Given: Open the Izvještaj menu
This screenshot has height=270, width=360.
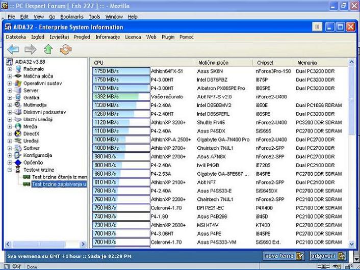Looking at the screenshot, I should [x=59, y=37].
